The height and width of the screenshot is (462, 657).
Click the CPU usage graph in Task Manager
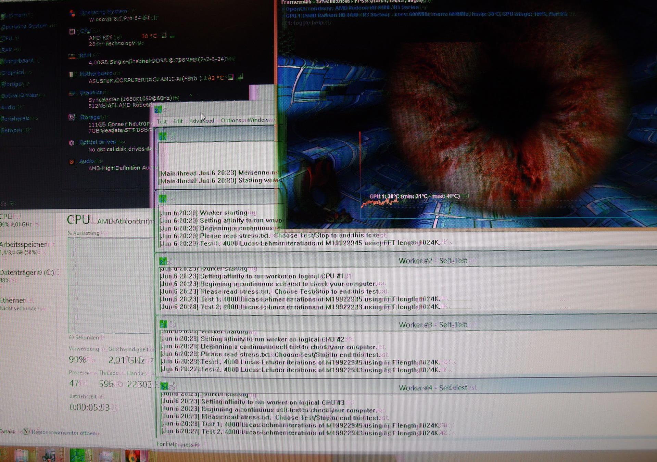pyautogui.click(x=110, y=285)
